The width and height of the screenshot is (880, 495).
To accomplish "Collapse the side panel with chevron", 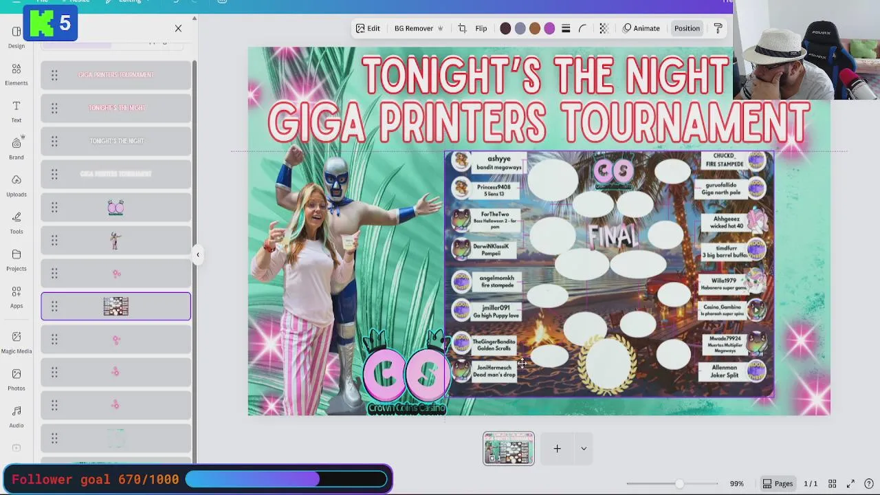I will point(197,254).
